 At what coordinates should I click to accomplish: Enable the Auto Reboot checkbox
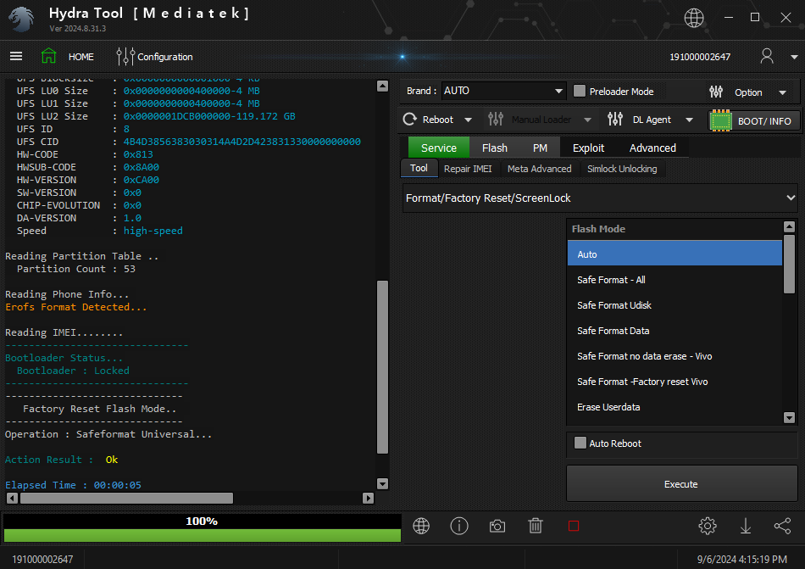pyautogui.click(x=580, y=443)
